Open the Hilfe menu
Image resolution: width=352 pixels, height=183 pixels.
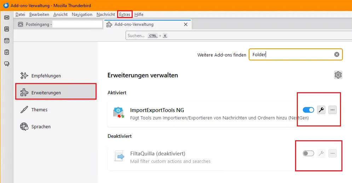(x=139, y=14)
